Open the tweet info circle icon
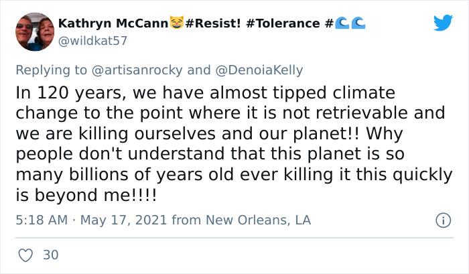Image resolution: width=469 pixels, height=274 pixels. 442,220
